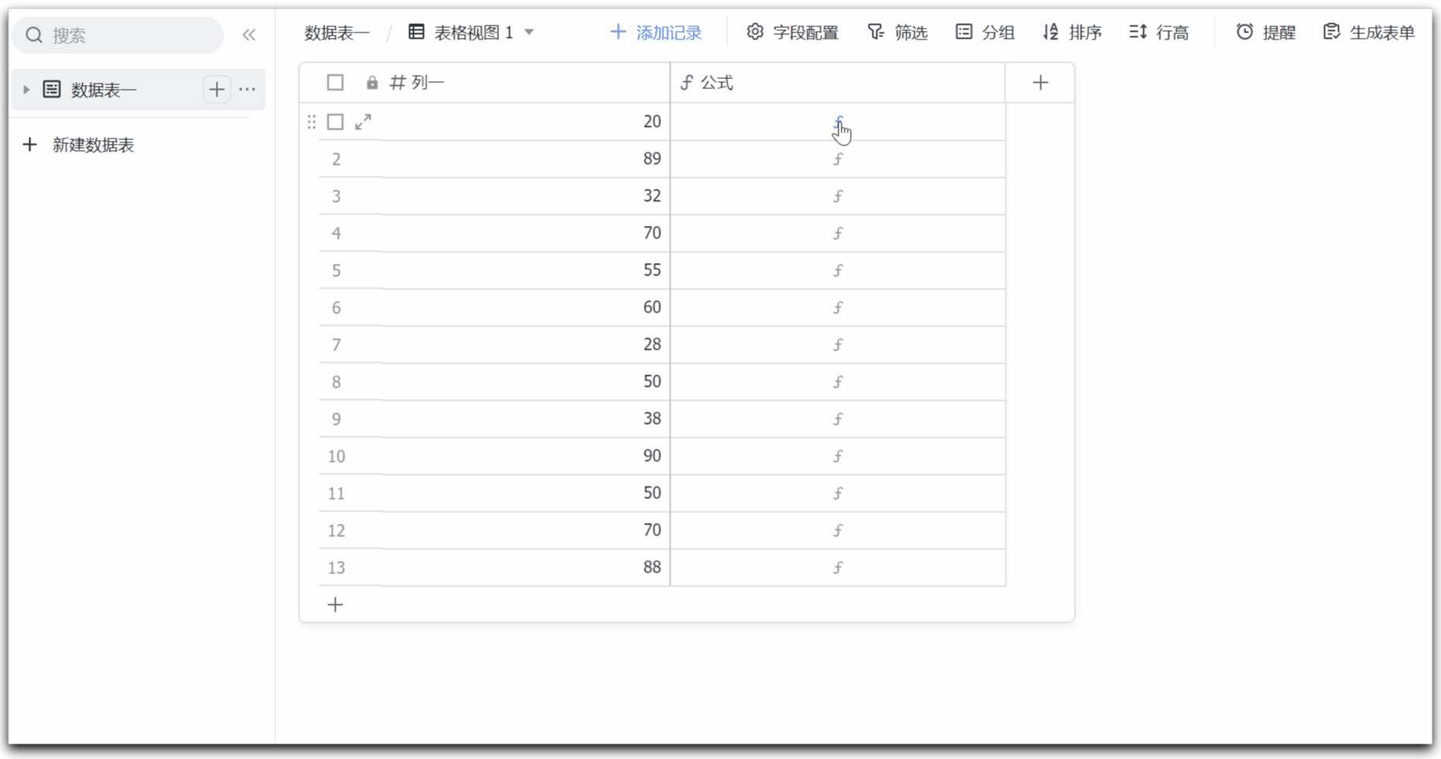Viewport: 1441px width, 759px height.
Task: Click 新建数据表 to create new table
Action: pyautogui.click(x=93, y=145)
